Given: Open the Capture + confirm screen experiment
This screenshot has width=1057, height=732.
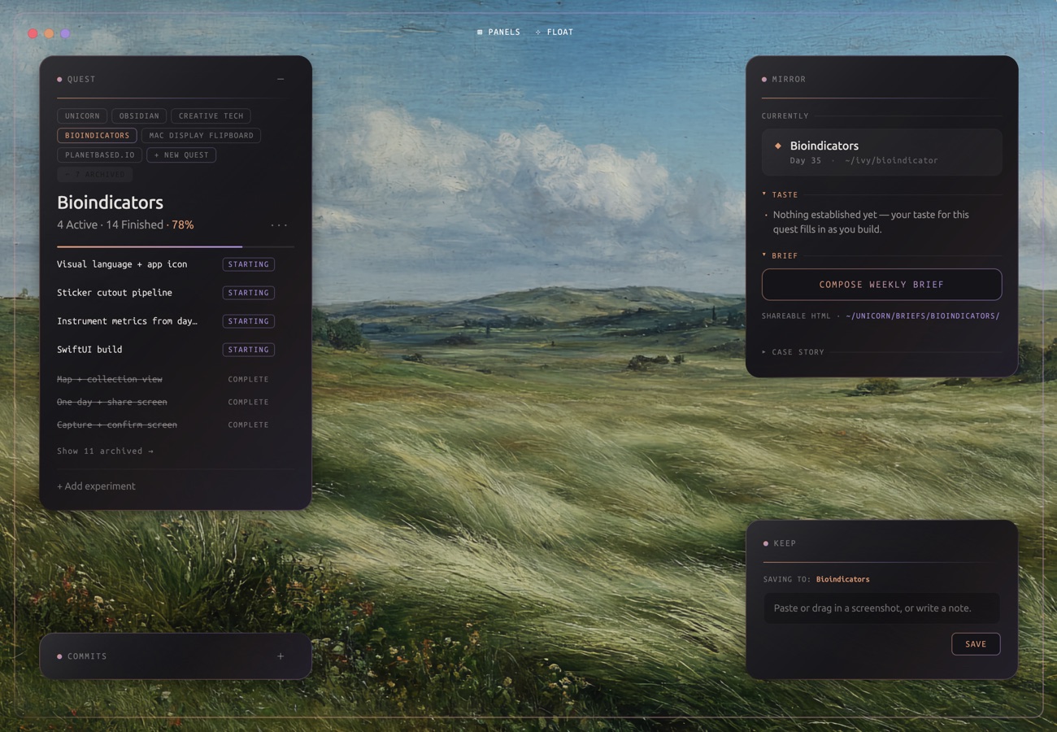Looking at the screenshot, I should [117, 425].
